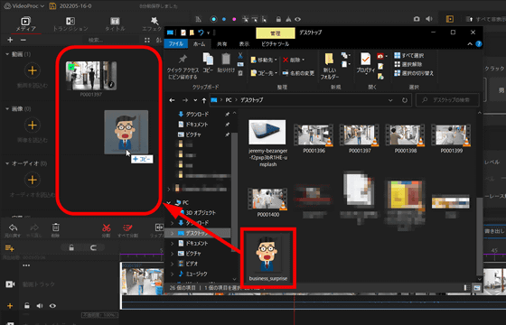Image resolution: width=506 pixels, height=325 pixels.
Task: Click 選択の切り替え in ribbon
Action: click(x=414, y=73)
